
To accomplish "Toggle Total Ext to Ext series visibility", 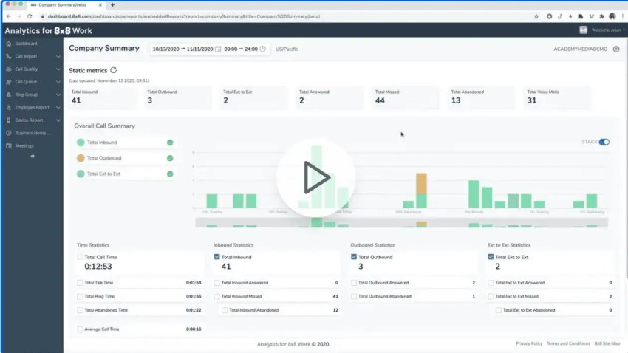I will (170, 174).
